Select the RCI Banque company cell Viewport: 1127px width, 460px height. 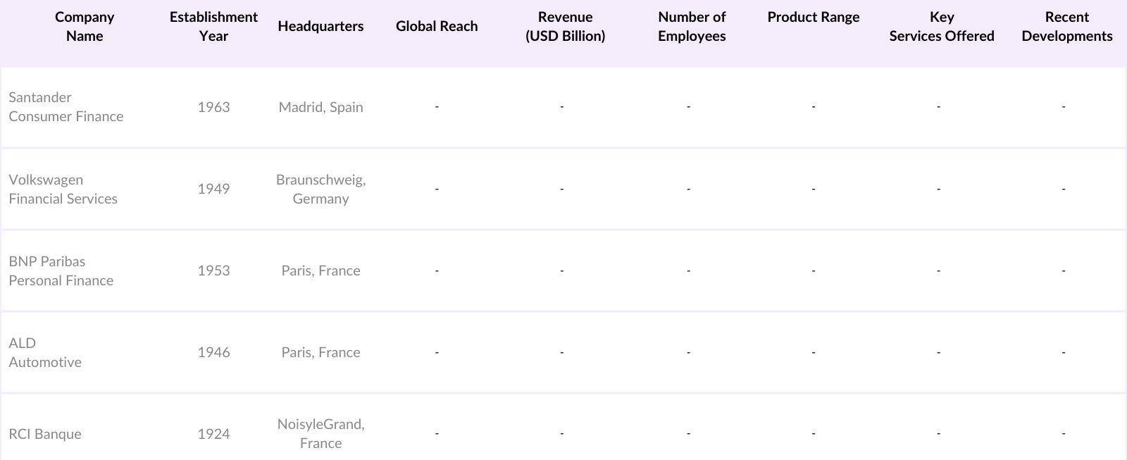pos(45,434)
